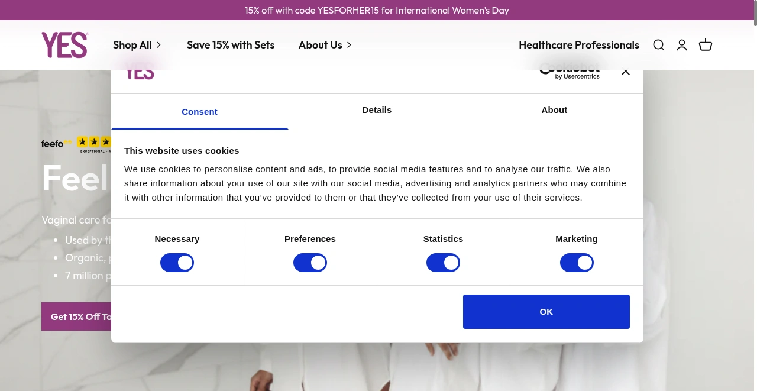Image resolution: width=757 pixels, height=391 pixels.
Task: Open Save 15% with Sets link
Action: point(231,45)
